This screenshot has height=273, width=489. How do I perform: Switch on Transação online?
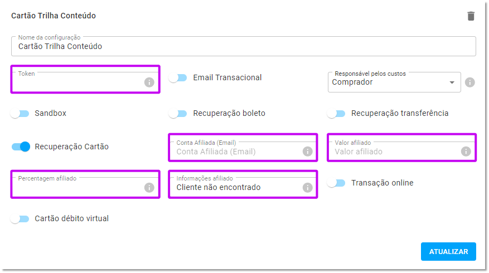coord(336,183)
